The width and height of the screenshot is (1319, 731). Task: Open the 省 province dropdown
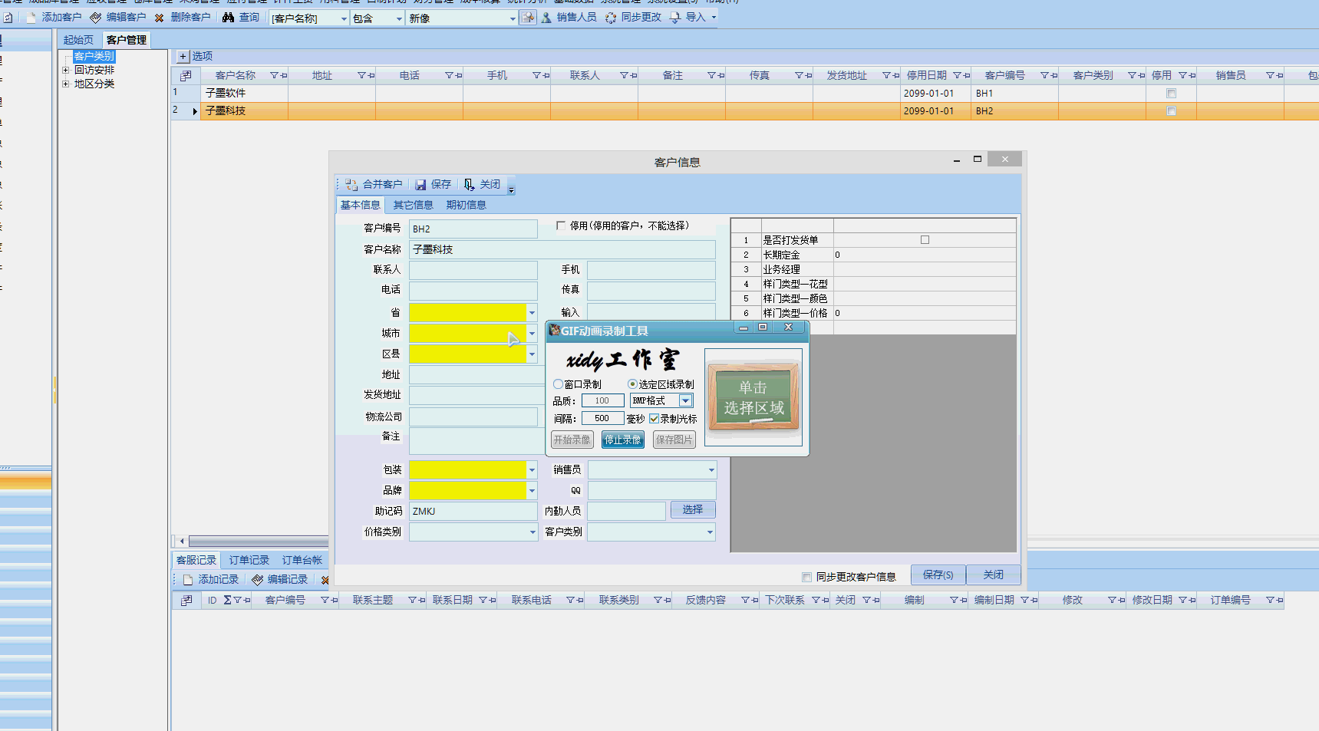[532, 313]
